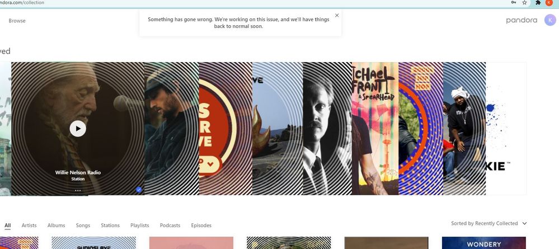This screenshot has height=249, width=559.
Task: Open the Chrome profile orange K icon
Action: [x=551, y=3]
